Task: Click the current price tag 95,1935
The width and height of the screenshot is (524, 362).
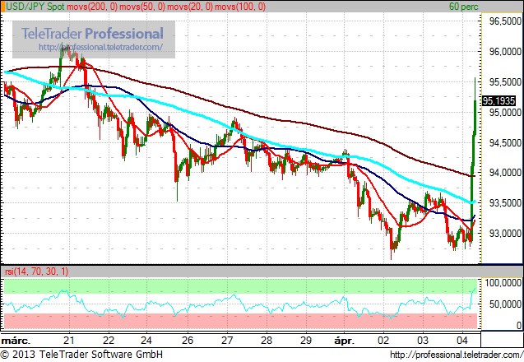Action: point(499,100)
